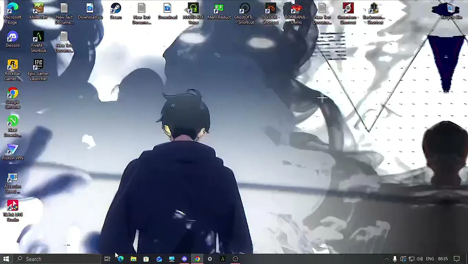Select the Assassins Creed desktop shortcut

[x=12, y=183]
